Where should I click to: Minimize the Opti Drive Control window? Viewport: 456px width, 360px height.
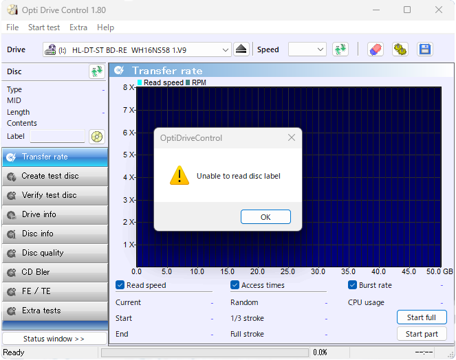click(376, 10)
